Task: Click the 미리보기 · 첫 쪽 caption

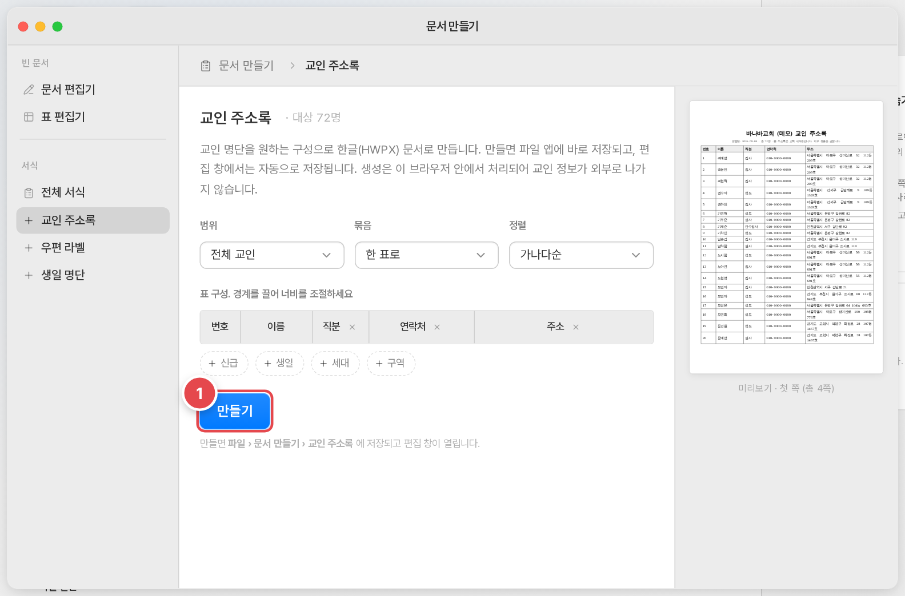Action: pyautogui.click(x=786, y=388)
